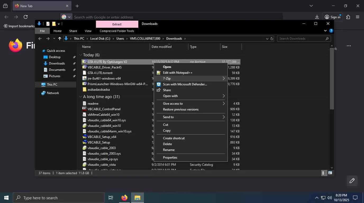Reload the Firefox page
This screenshot has height=203, width=364.
[25, 17]
